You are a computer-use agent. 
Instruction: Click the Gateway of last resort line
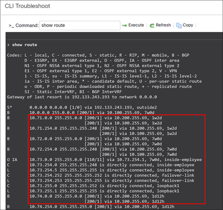(82, 97)
